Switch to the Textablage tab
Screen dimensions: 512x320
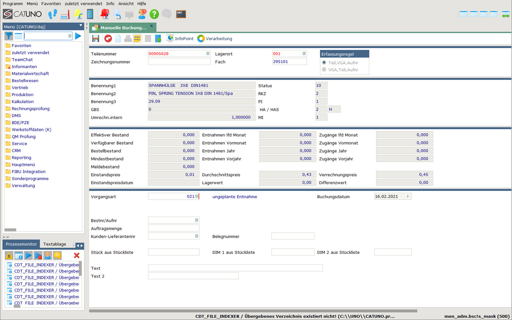55,244
